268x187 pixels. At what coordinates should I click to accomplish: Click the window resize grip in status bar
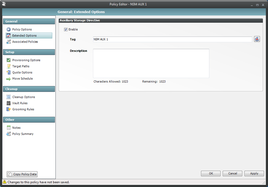click(263, 182)
